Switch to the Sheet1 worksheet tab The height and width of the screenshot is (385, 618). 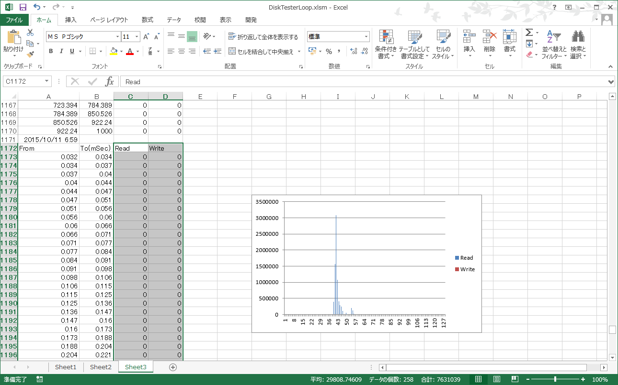coord(66,367)
